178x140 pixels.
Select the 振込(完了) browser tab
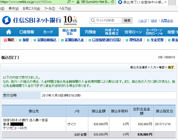point(142,2)
